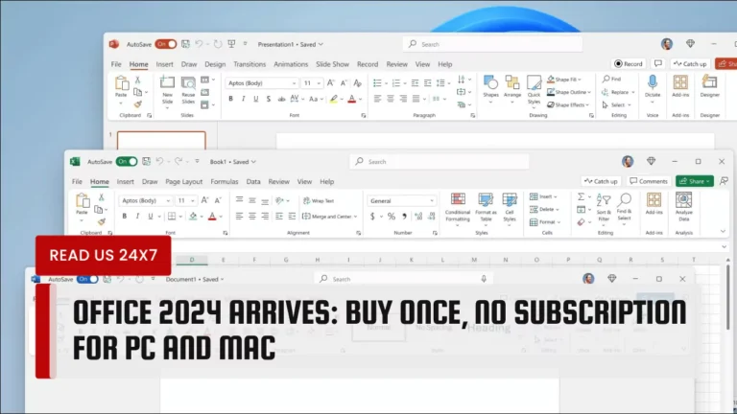
Task: Open Comments button in Excel
Action: (x=648, y=181)
